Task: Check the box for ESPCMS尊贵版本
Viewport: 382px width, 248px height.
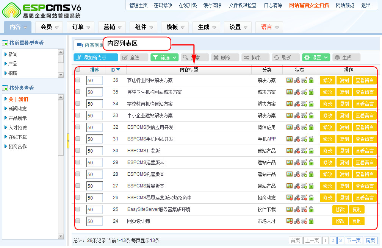Action: [x=78, y=186]
